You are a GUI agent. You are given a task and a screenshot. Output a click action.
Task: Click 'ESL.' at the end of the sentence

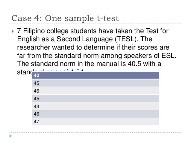pos(169,56)
